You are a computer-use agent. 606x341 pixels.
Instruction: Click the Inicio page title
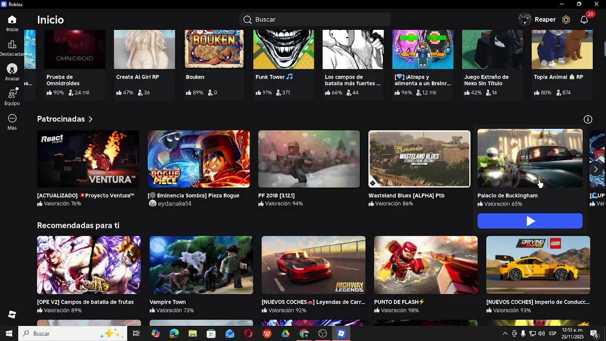(51, 20)
